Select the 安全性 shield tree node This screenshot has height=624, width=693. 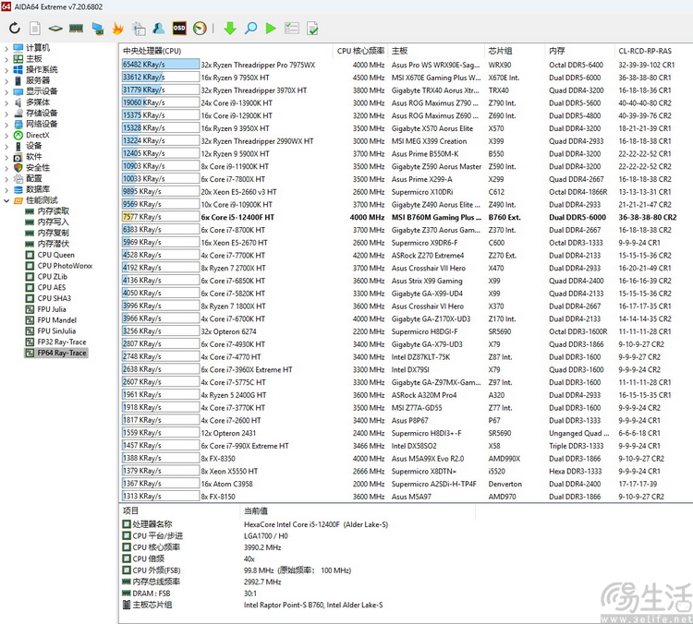tap(31, 167)
